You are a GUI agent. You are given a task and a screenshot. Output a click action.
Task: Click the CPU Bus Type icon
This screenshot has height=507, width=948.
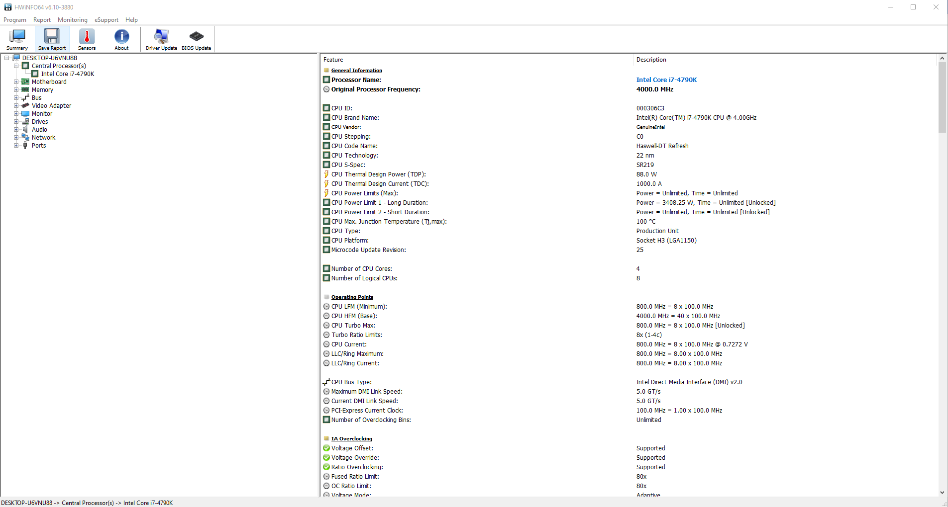pyautogui.click(x=326, y=382)
